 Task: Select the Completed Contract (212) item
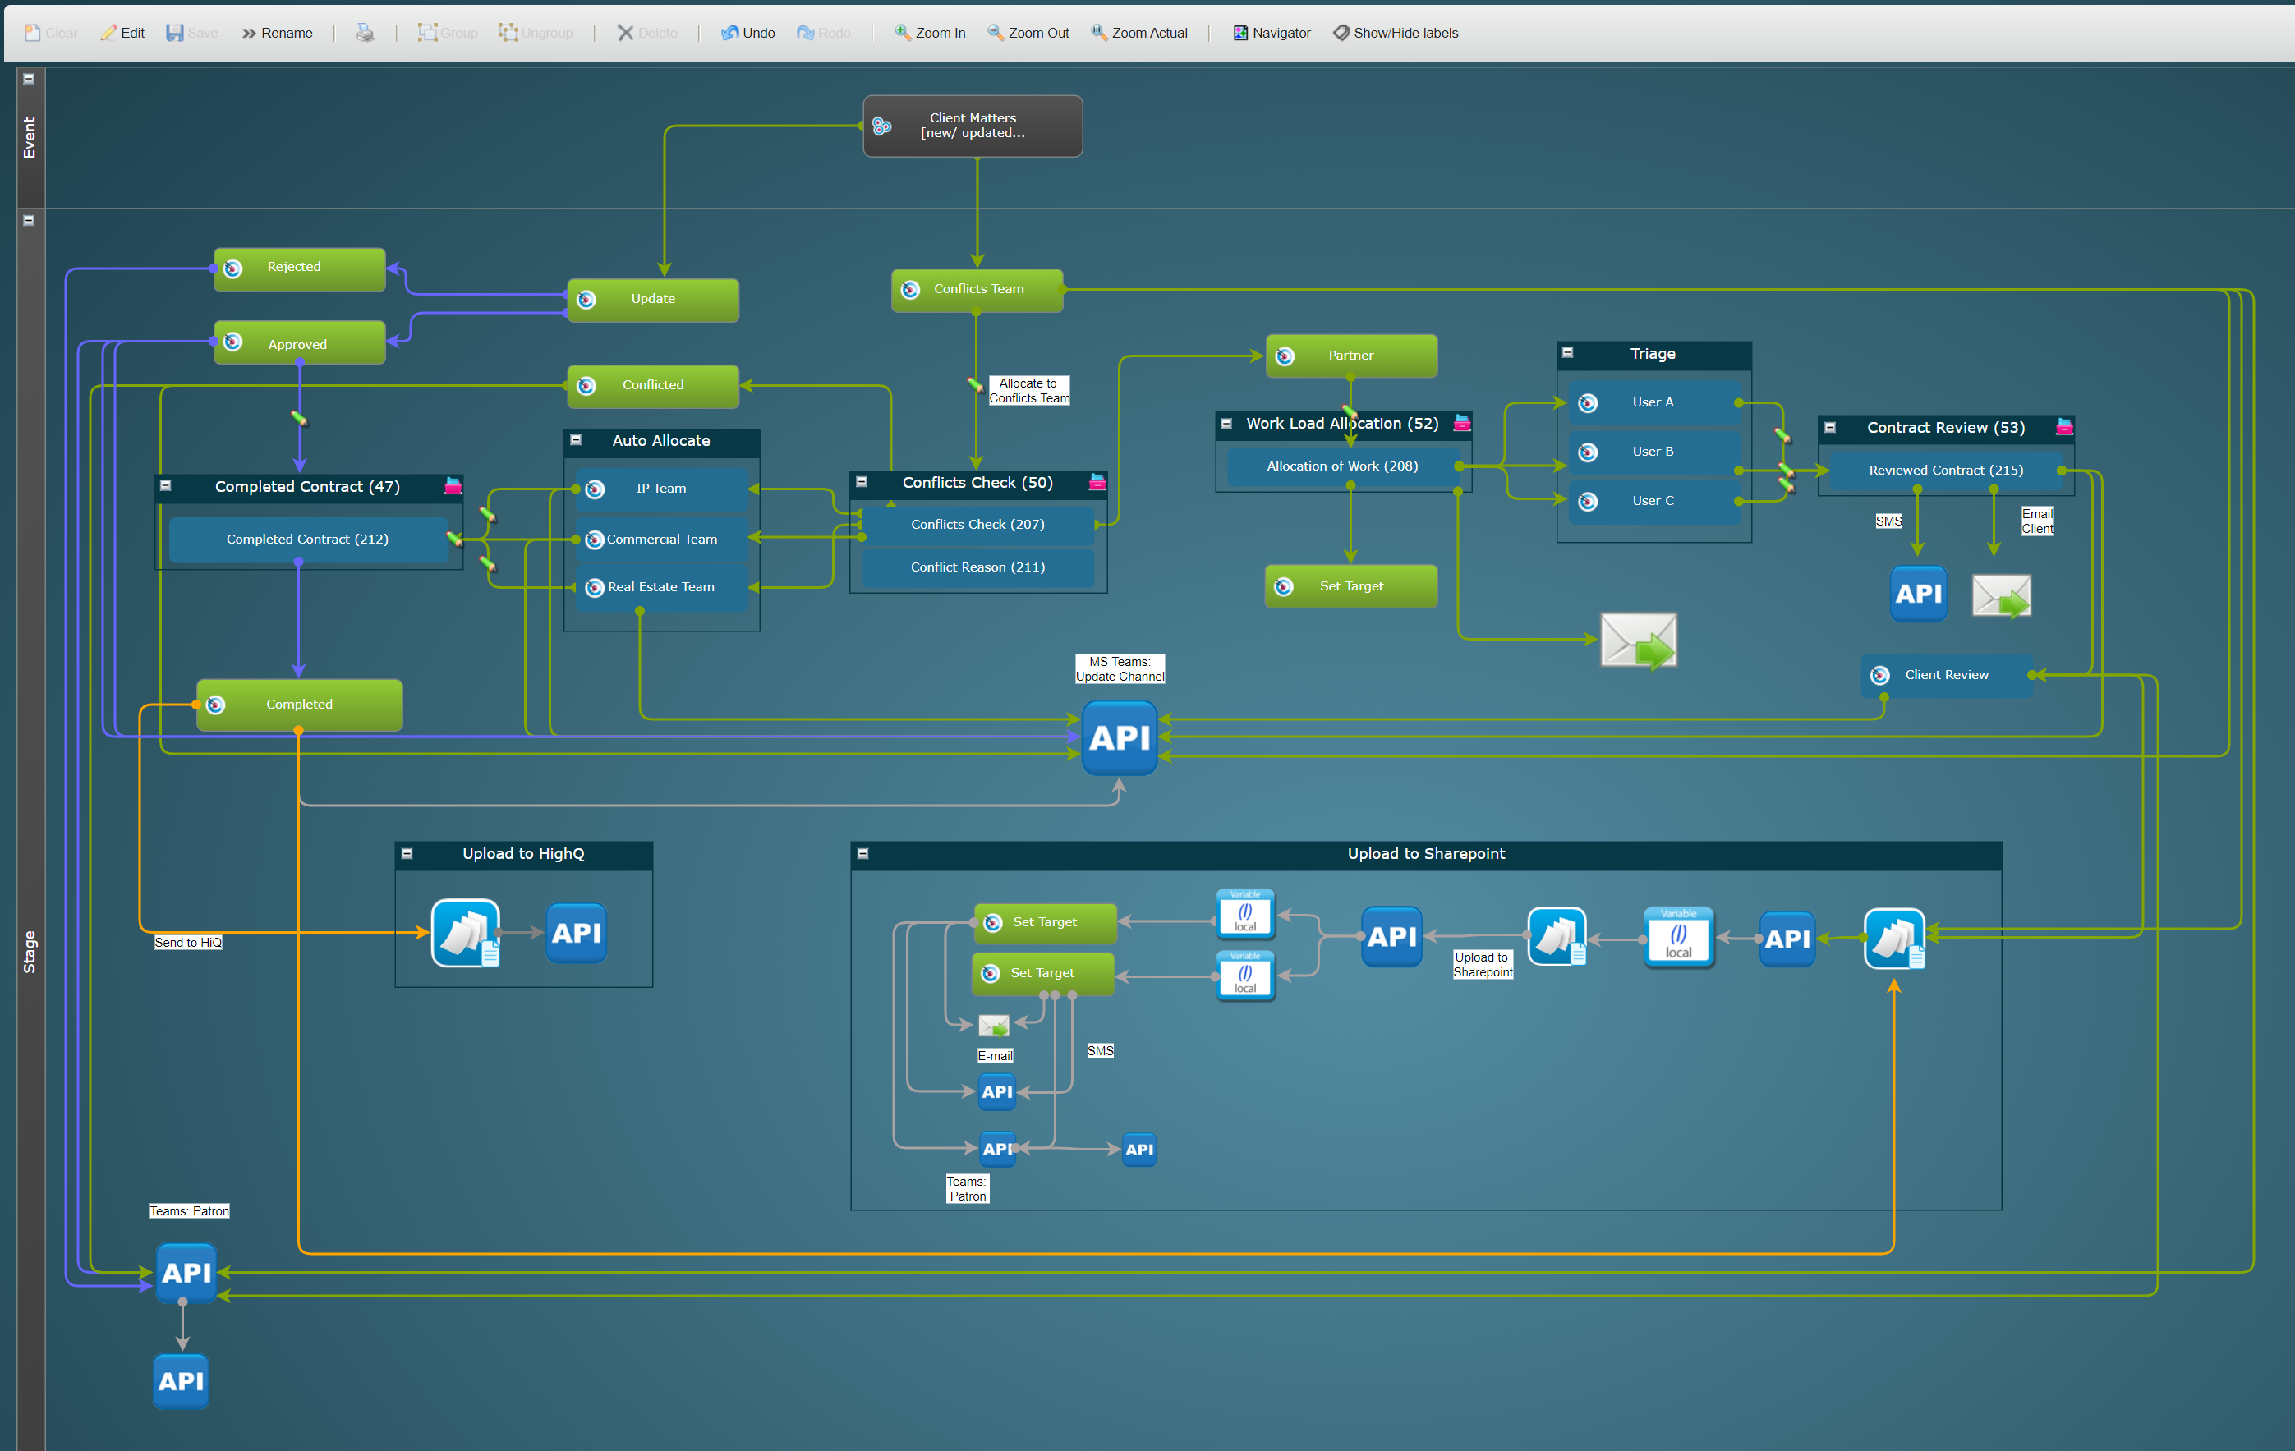[307, 540]
